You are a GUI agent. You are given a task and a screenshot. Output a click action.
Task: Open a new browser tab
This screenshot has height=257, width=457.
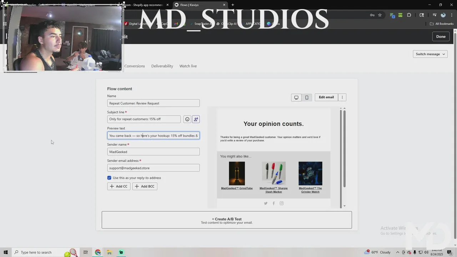[233, 5]
